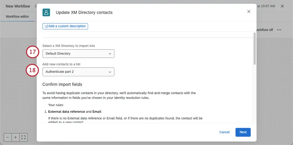Open the three-dot workflow options menu
This screenshot has width=293, height=145.
279,30
